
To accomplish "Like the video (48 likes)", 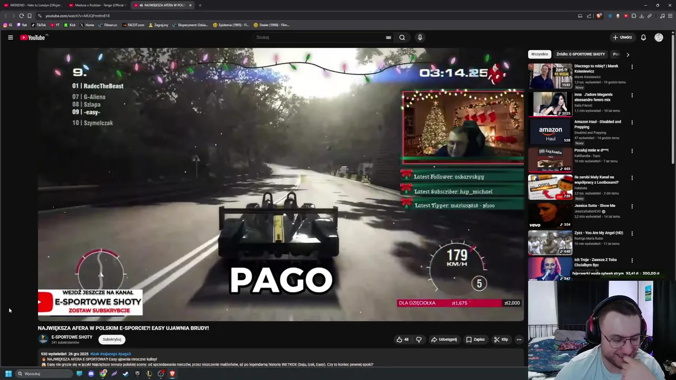I will click(x=402, y=339).
